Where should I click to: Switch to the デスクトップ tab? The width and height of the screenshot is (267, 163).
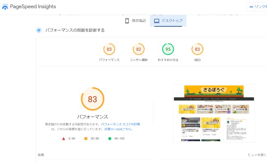[x=168, y=21]
